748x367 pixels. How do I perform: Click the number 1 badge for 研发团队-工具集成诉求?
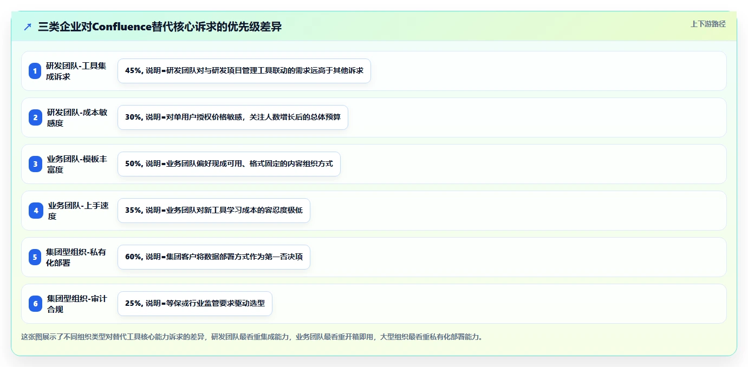pyautogui.click(x=35, y=71)
